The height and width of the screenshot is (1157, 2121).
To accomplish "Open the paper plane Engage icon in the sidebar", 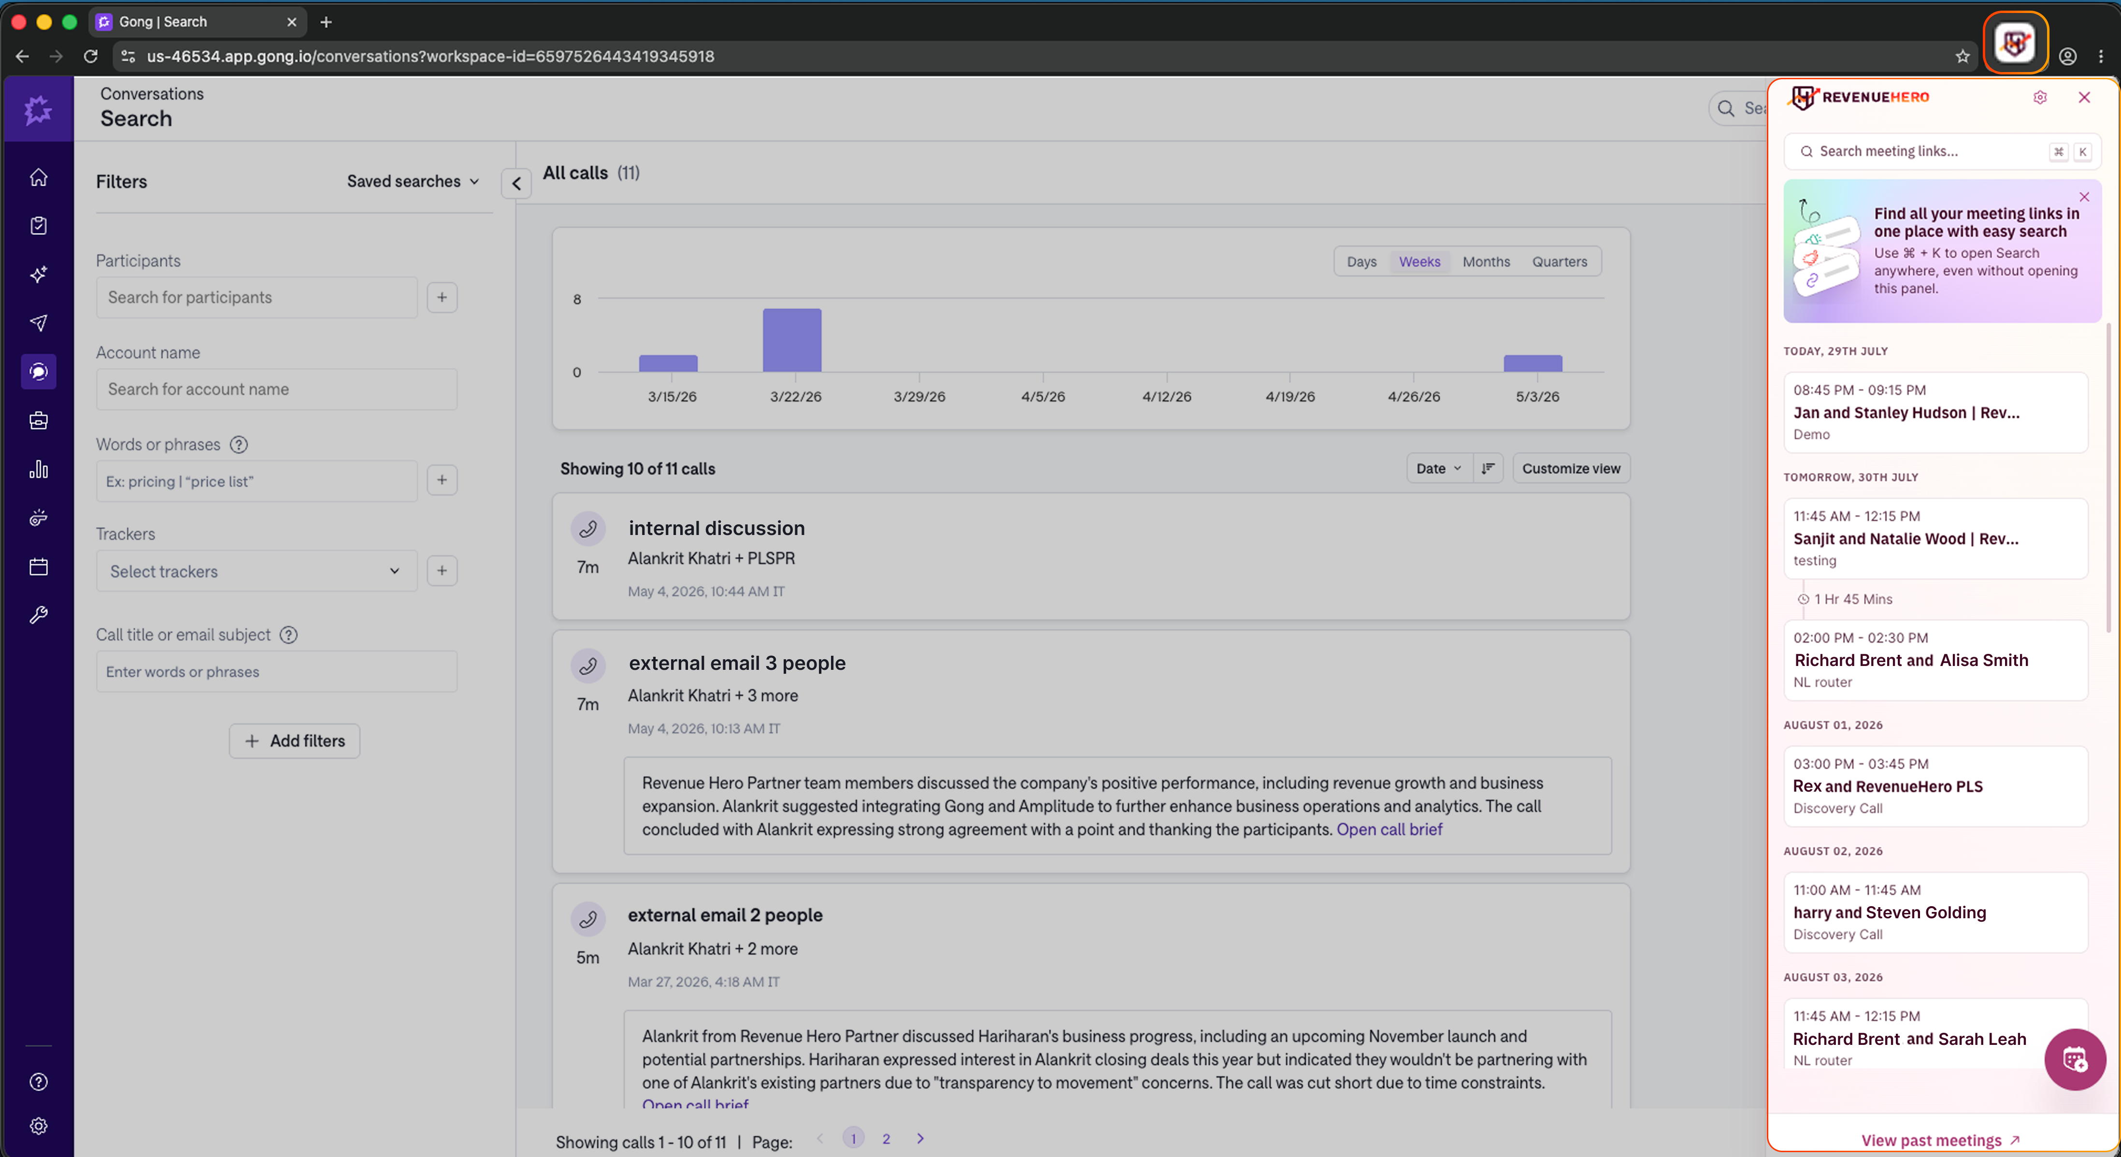I will point(38,323).
